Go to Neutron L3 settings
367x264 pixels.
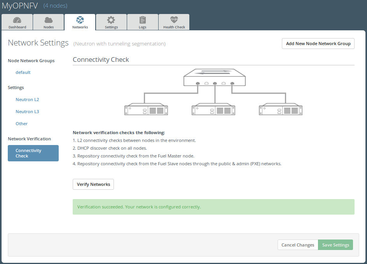click(27, 112)
